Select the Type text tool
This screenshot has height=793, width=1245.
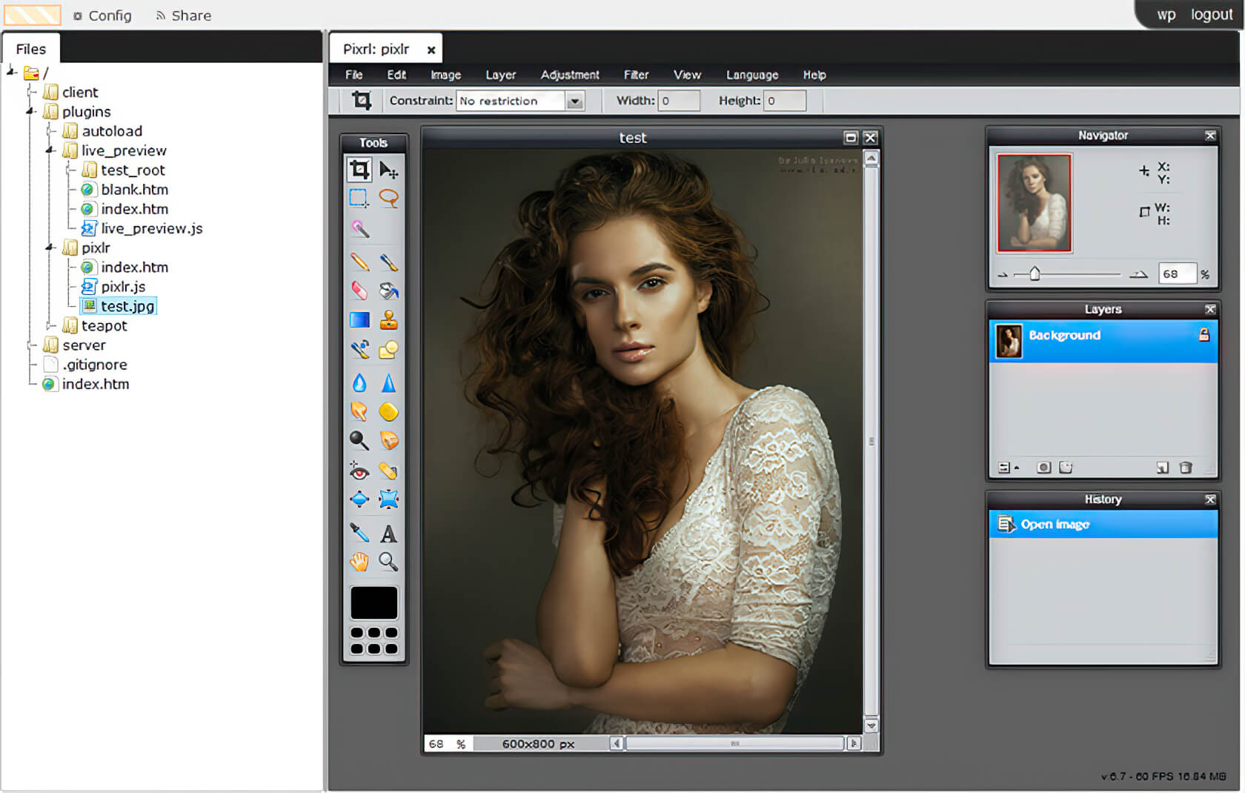(x=388, y=534)
